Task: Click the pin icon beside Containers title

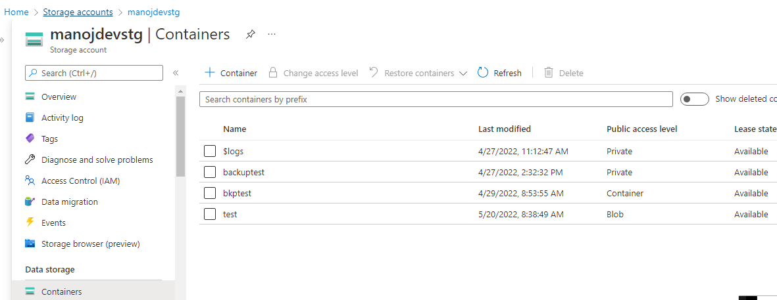Action: tap(250, 35)
